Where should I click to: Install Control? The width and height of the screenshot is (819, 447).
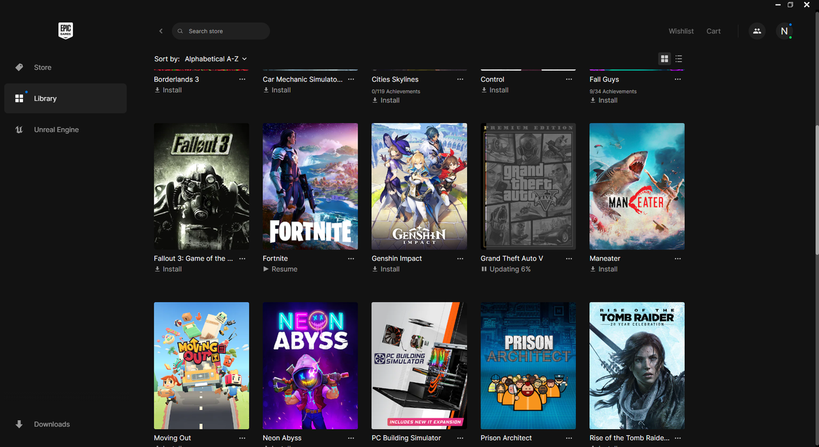coord(495,90)
